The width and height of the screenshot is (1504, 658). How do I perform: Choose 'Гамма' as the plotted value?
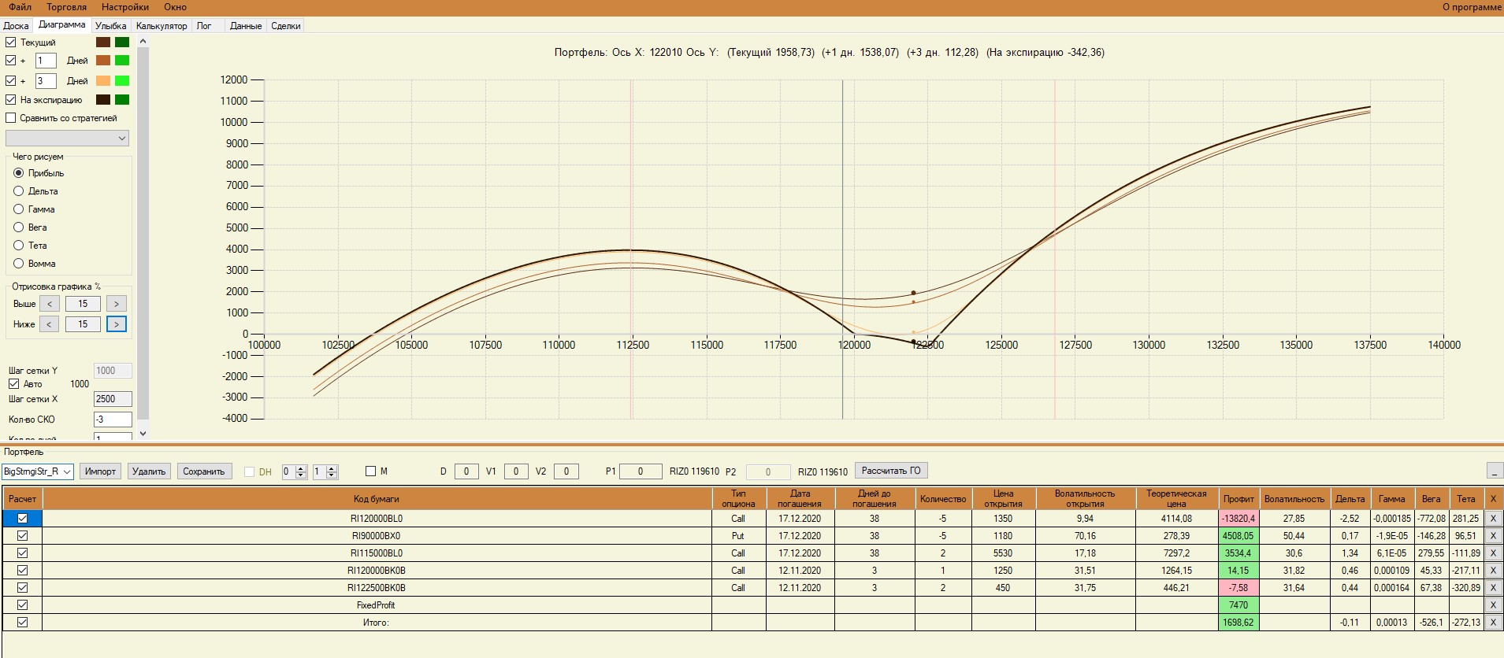click(19, 209)
